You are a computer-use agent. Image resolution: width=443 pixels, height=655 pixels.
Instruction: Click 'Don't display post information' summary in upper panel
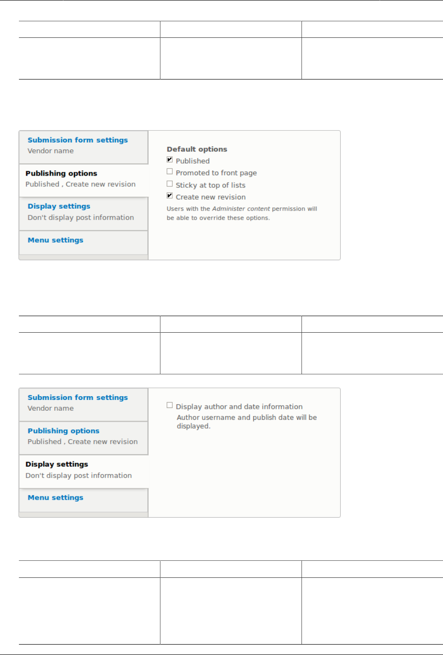point(80,218)
